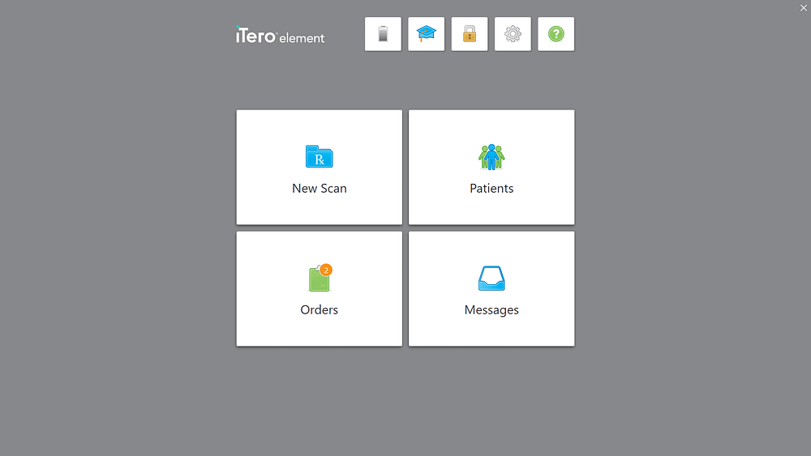Image resolution: width=811 pixels, height=456 pixels.
Task: Open the Orders tile
Action: coord(319,288)
